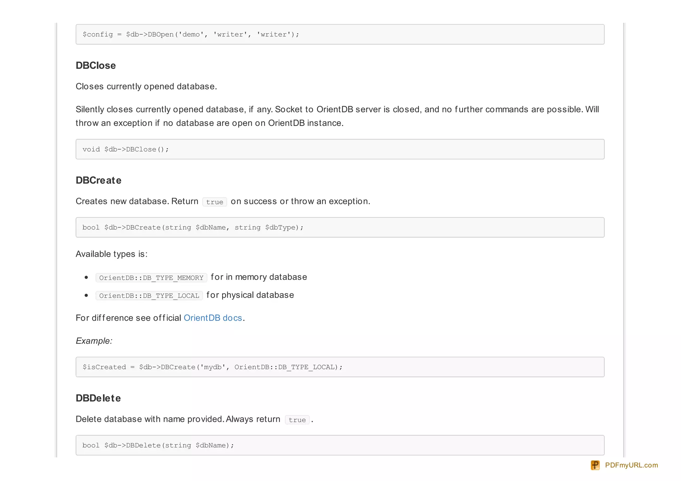Click the PDFmyURL logo icon

click(595, 465)
